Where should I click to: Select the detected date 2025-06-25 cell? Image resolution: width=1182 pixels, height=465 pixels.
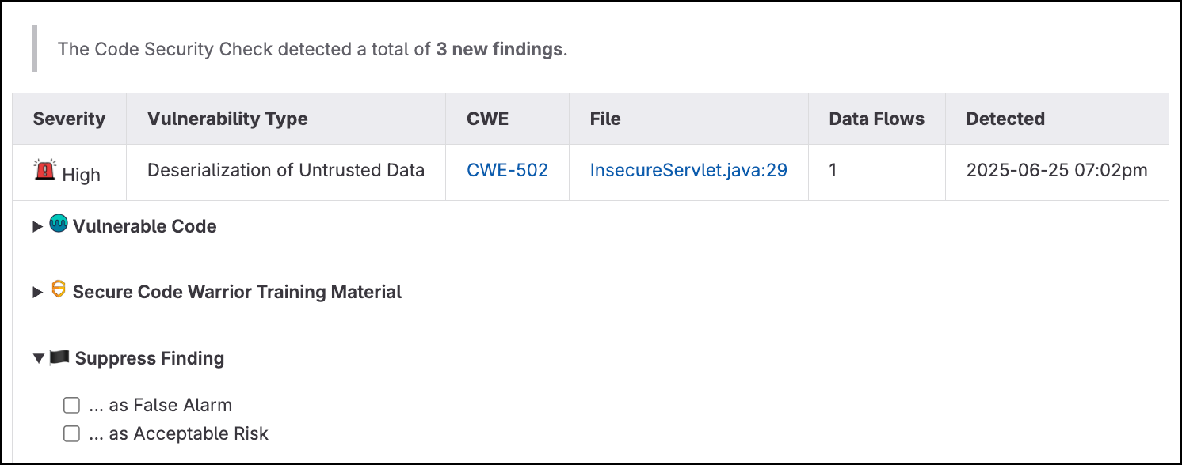(1057, 170)
